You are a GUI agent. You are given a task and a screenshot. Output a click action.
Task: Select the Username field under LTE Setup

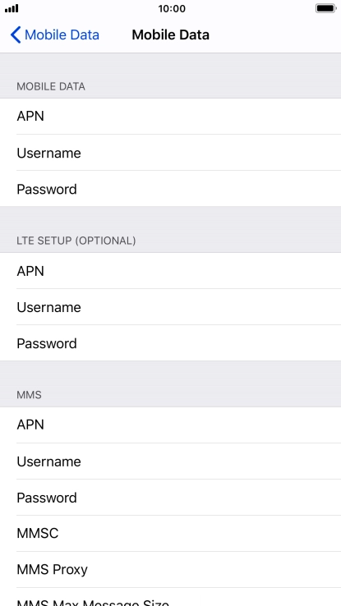[171, 307]
